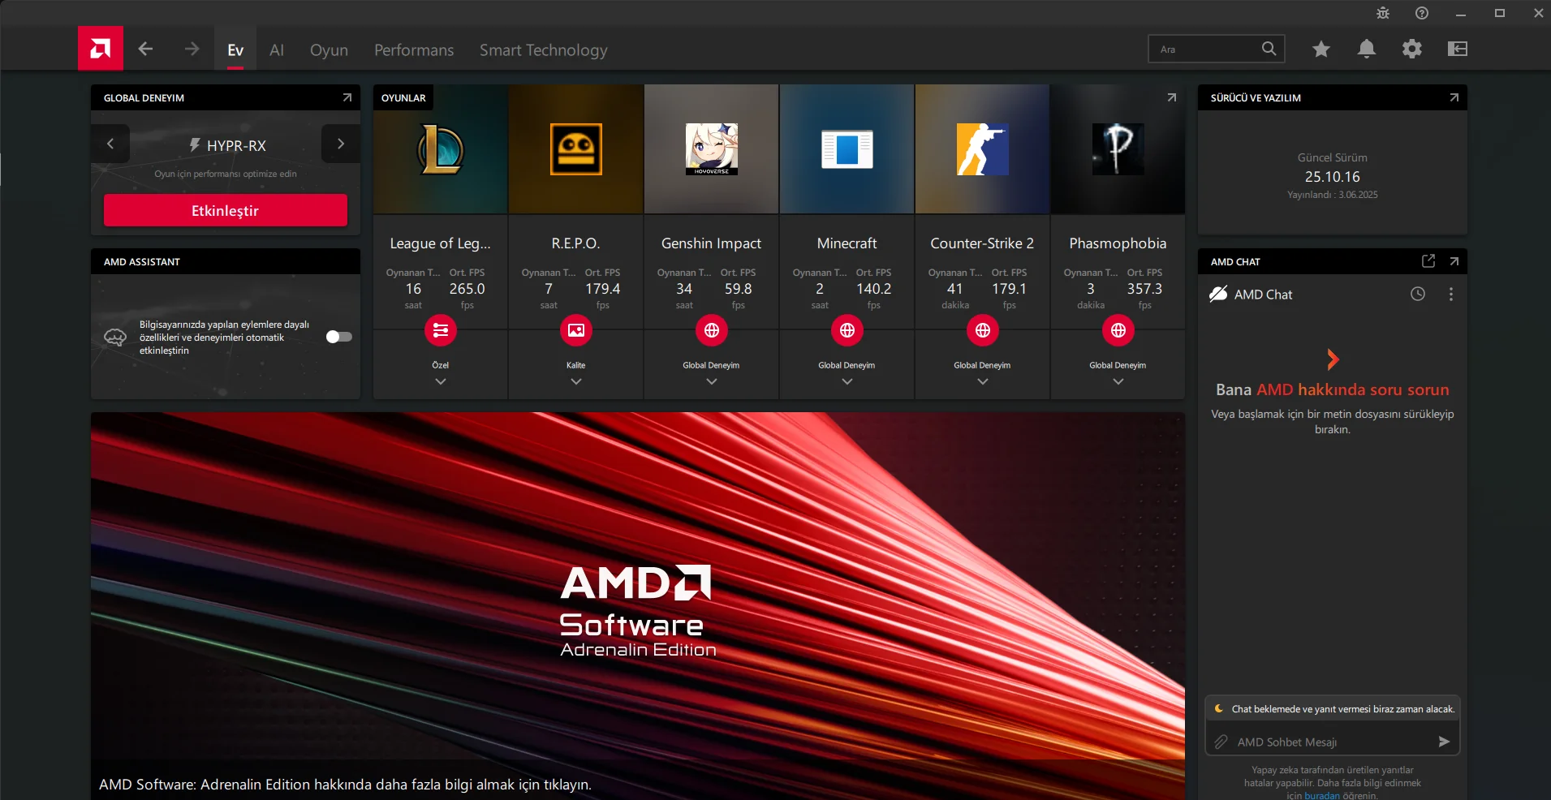Click the AMD Sohbet Mesajı input

(1331, 742)
